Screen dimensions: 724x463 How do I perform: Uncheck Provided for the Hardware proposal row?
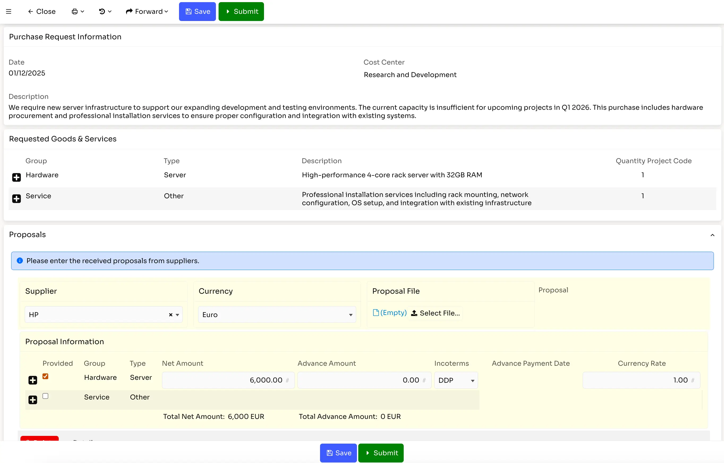45,376
